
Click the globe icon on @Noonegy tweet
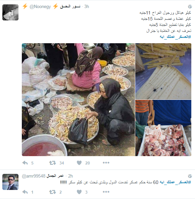(190, 6)
